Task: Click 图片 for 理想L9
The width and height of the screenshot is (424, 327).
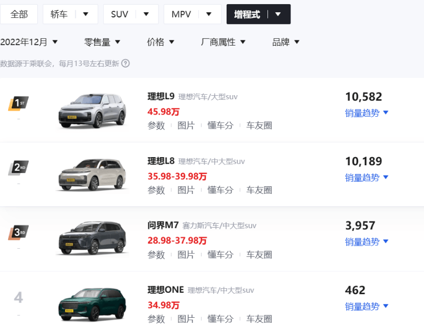Action: coord(186,125)
